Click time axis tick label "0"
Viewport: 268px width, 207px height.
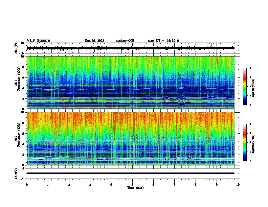pyautogui.click(x=27, y=185)
